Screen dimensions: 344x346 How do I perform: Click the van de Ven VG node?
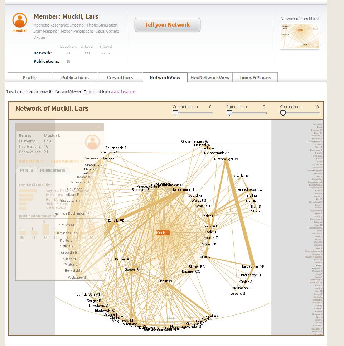[x=88, y=294]
